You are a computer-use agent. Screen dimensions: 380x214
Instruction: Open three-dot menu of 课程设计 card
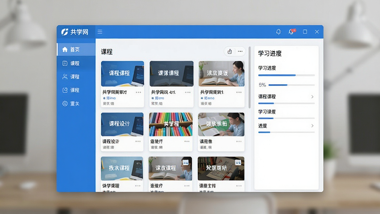point(138,141)
